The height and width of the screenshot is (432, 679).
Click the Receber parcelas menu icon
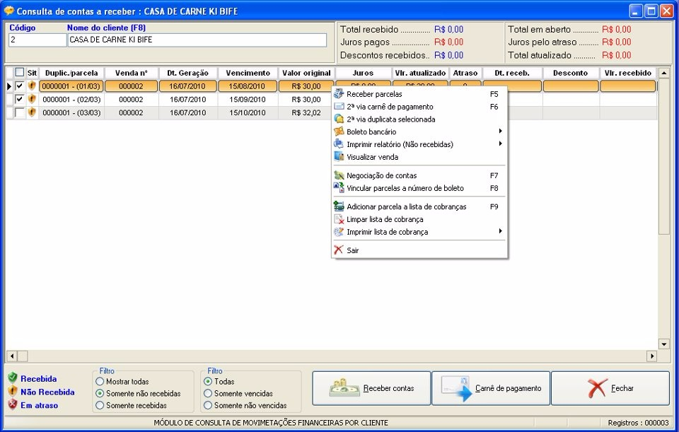(x=339, y=94)
